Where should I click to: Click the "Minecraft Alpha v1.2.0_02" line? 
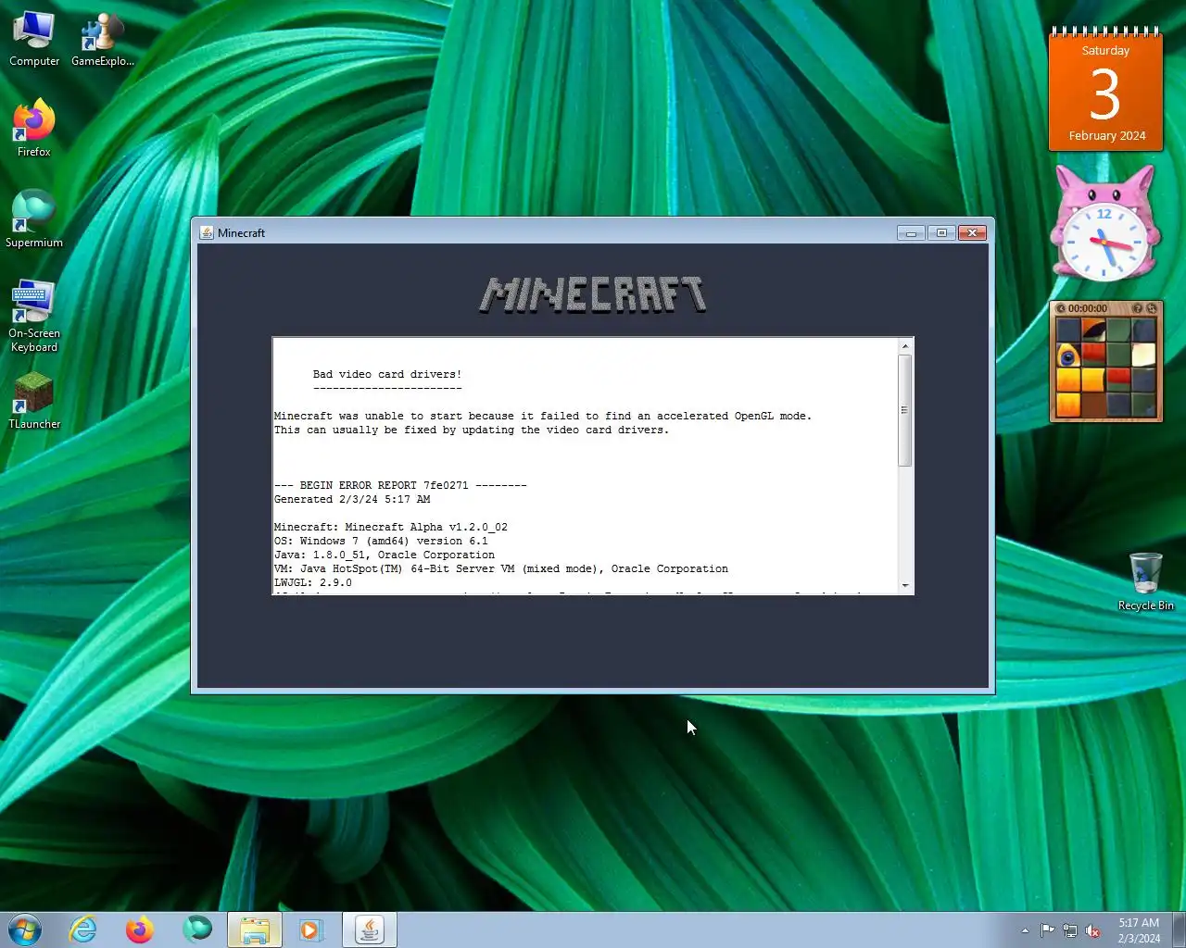(x=391, y=527)
